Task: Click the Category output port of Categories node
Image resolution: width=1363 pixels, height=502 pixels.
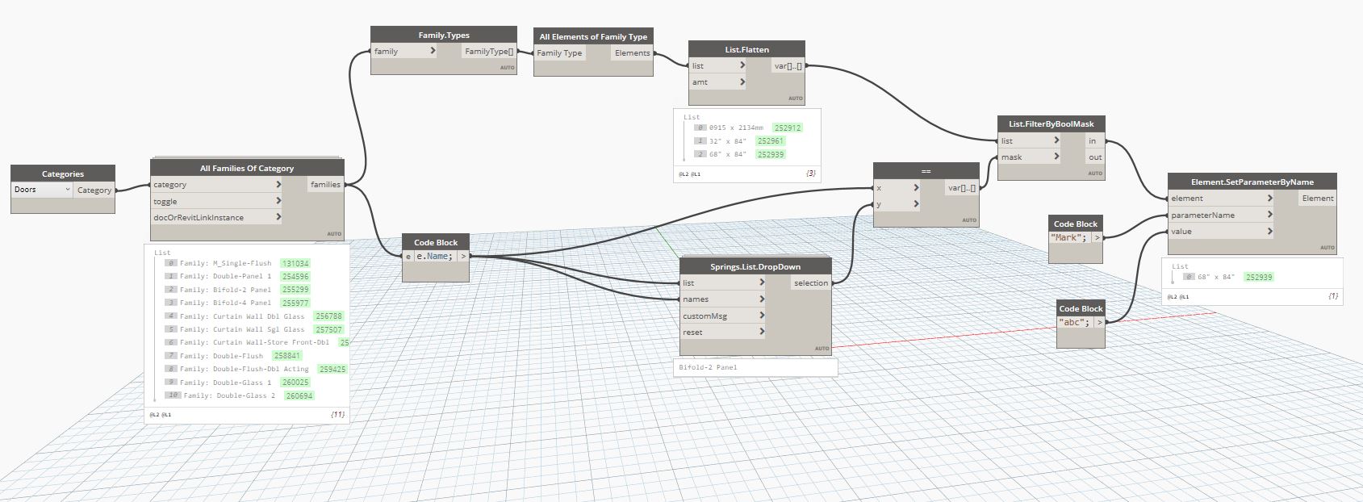Action: click(94, 190)
